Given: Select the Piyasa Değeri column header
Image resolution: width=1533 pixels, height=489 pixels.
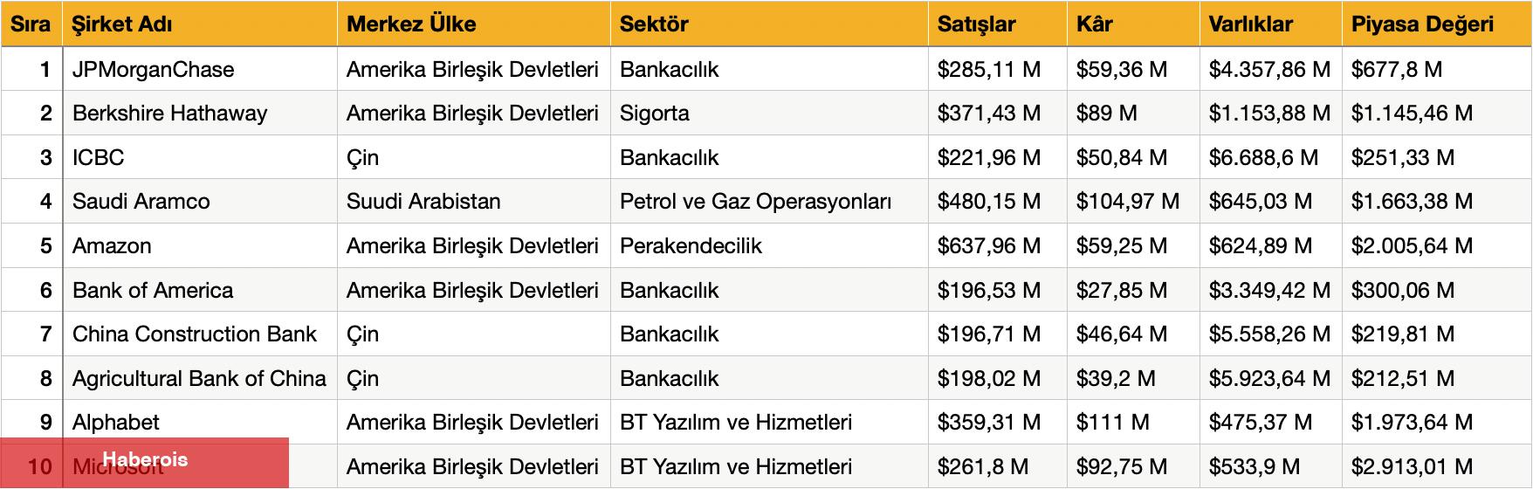Looking at the screenshot, I should pyautogui.click(x=1422, y=24).
